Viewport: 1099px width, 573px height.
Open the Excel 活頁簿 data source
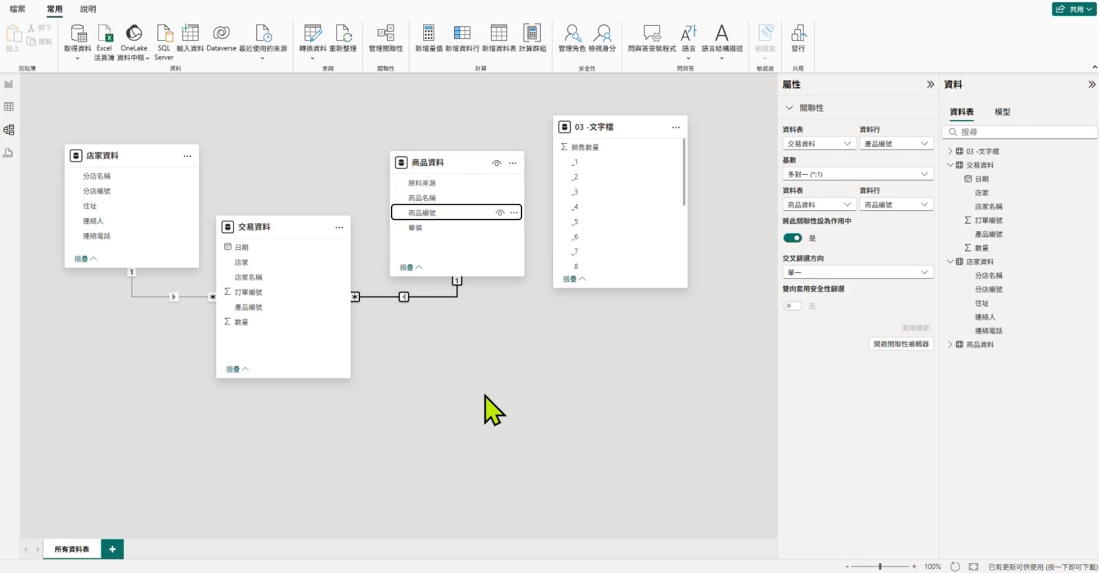click(x=104, y=34)
